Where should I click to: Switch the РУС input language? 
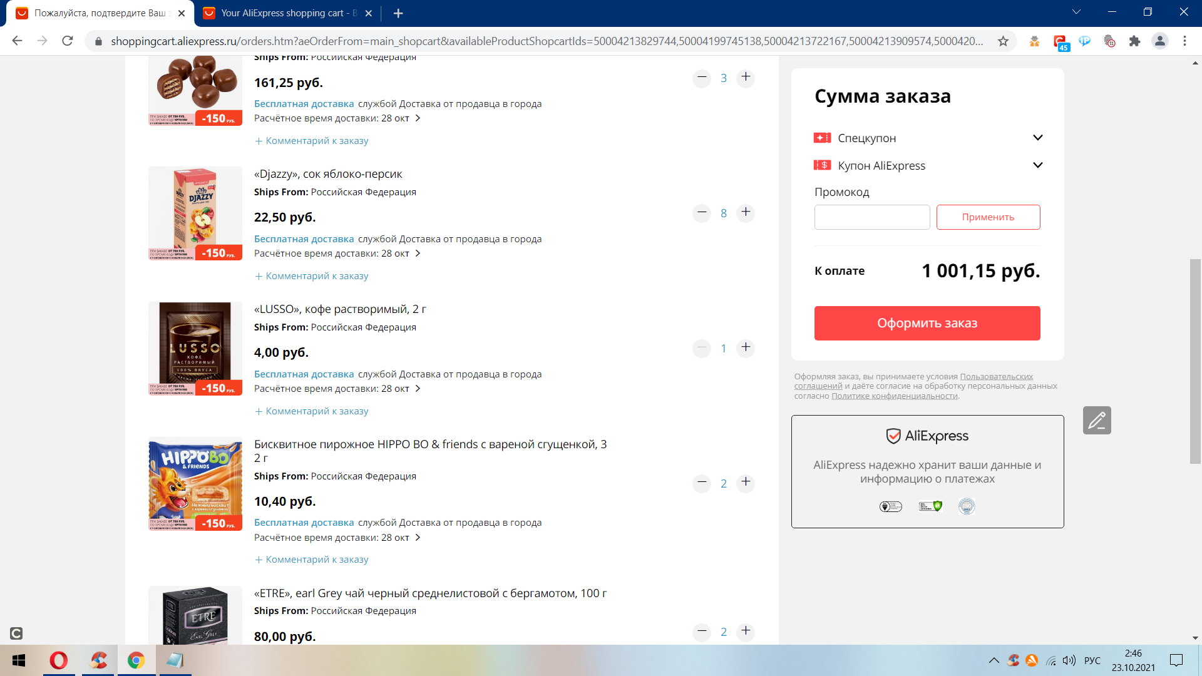[x=1092, y=660]
